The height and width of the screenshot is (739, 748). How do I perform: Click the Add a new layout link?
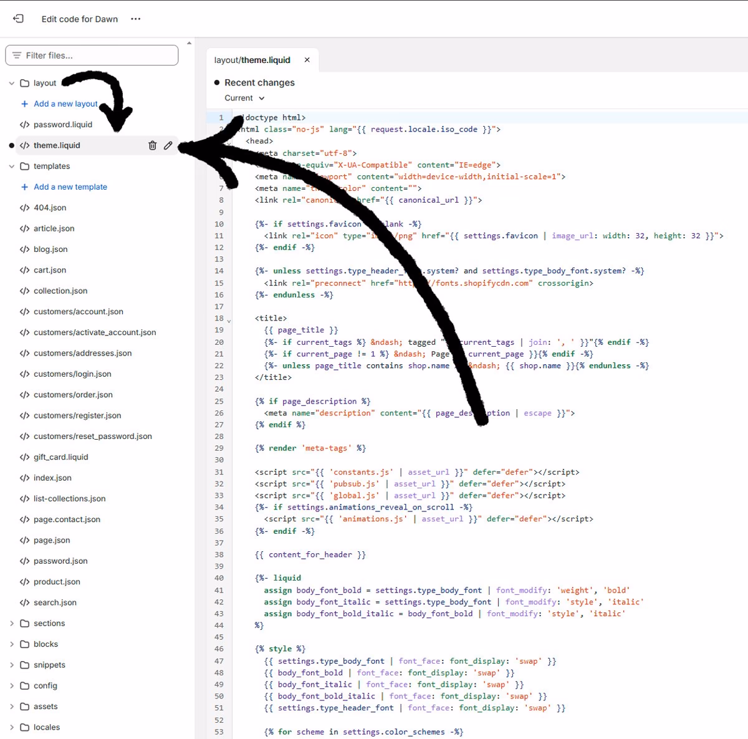[65, 104]
